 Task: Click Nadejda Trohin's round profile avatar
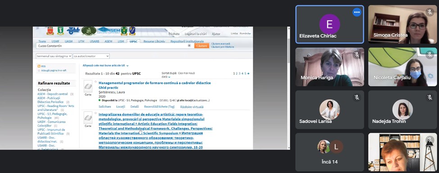click(402, 109)
